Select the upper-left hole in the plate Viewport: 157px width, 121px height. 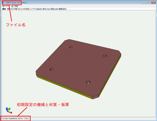click(71, 47)
